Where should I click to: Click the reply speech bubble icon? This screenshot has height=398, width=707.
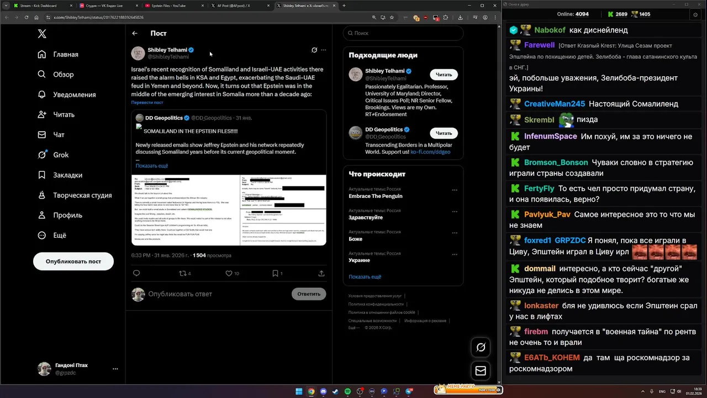pos(136,273)
